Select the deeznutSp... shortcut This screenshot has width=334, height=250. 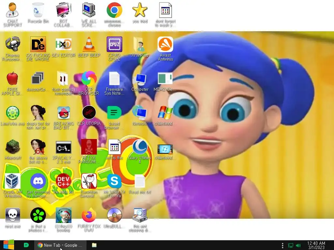(x=38, y=81)
